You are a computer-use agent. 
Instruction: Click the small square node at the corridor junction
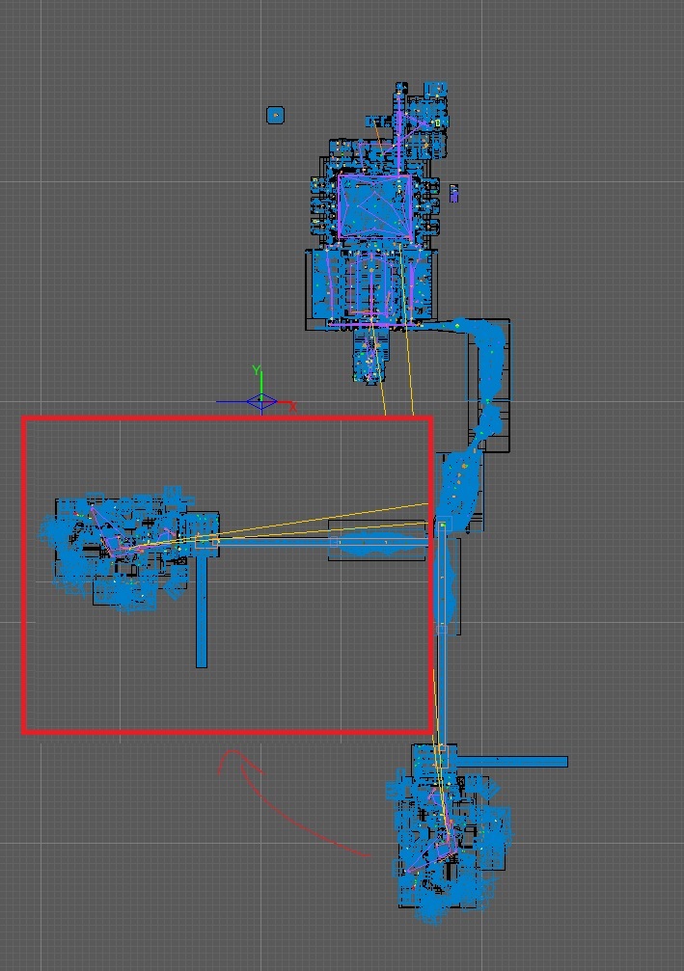pos(442,526)
